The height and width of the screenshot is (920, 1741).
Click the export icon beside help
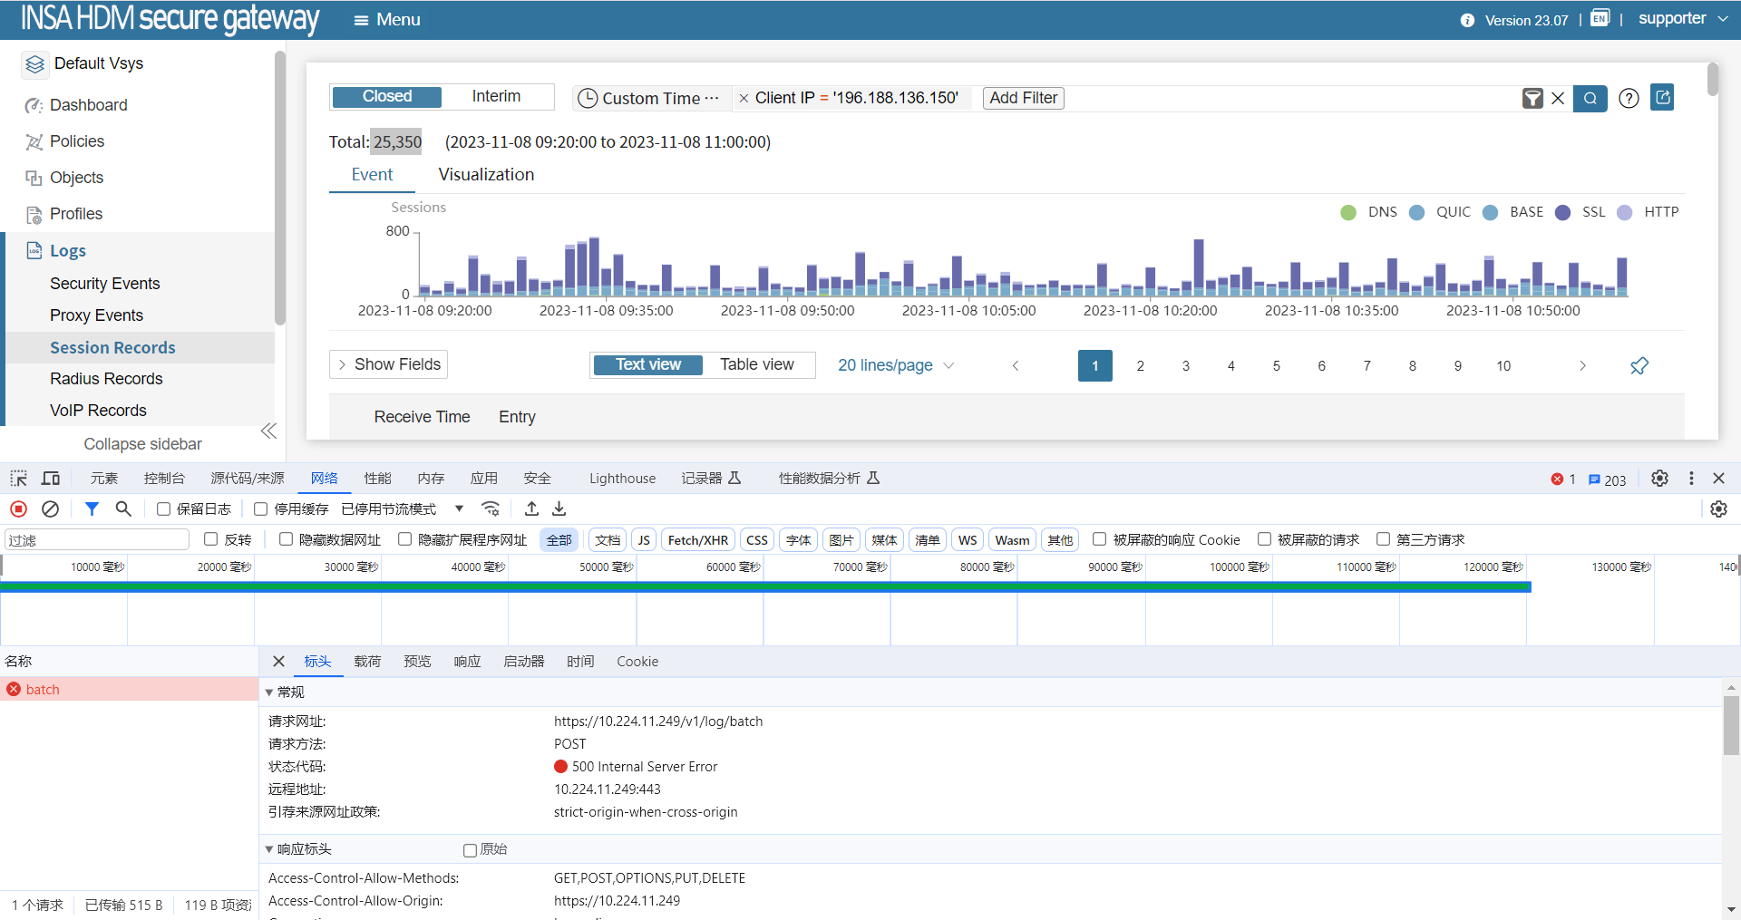1662,97
